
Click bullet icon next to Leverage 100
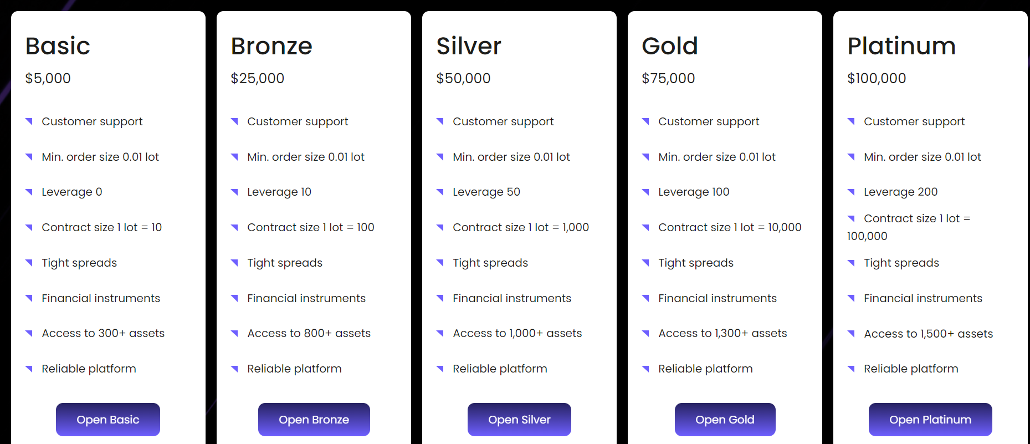pyautogui.click(x=645, y=192)
